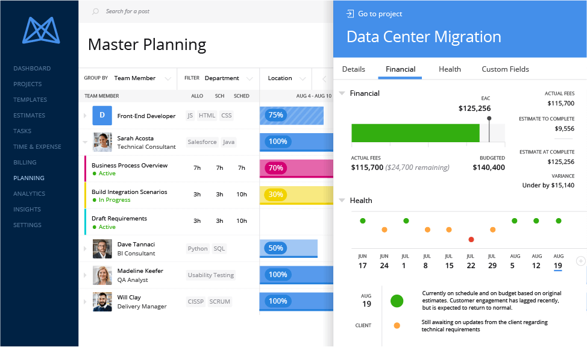Open Time & Expense in the sidebar
This screenshot has width=587, height=347.
[x=37, y=147]
